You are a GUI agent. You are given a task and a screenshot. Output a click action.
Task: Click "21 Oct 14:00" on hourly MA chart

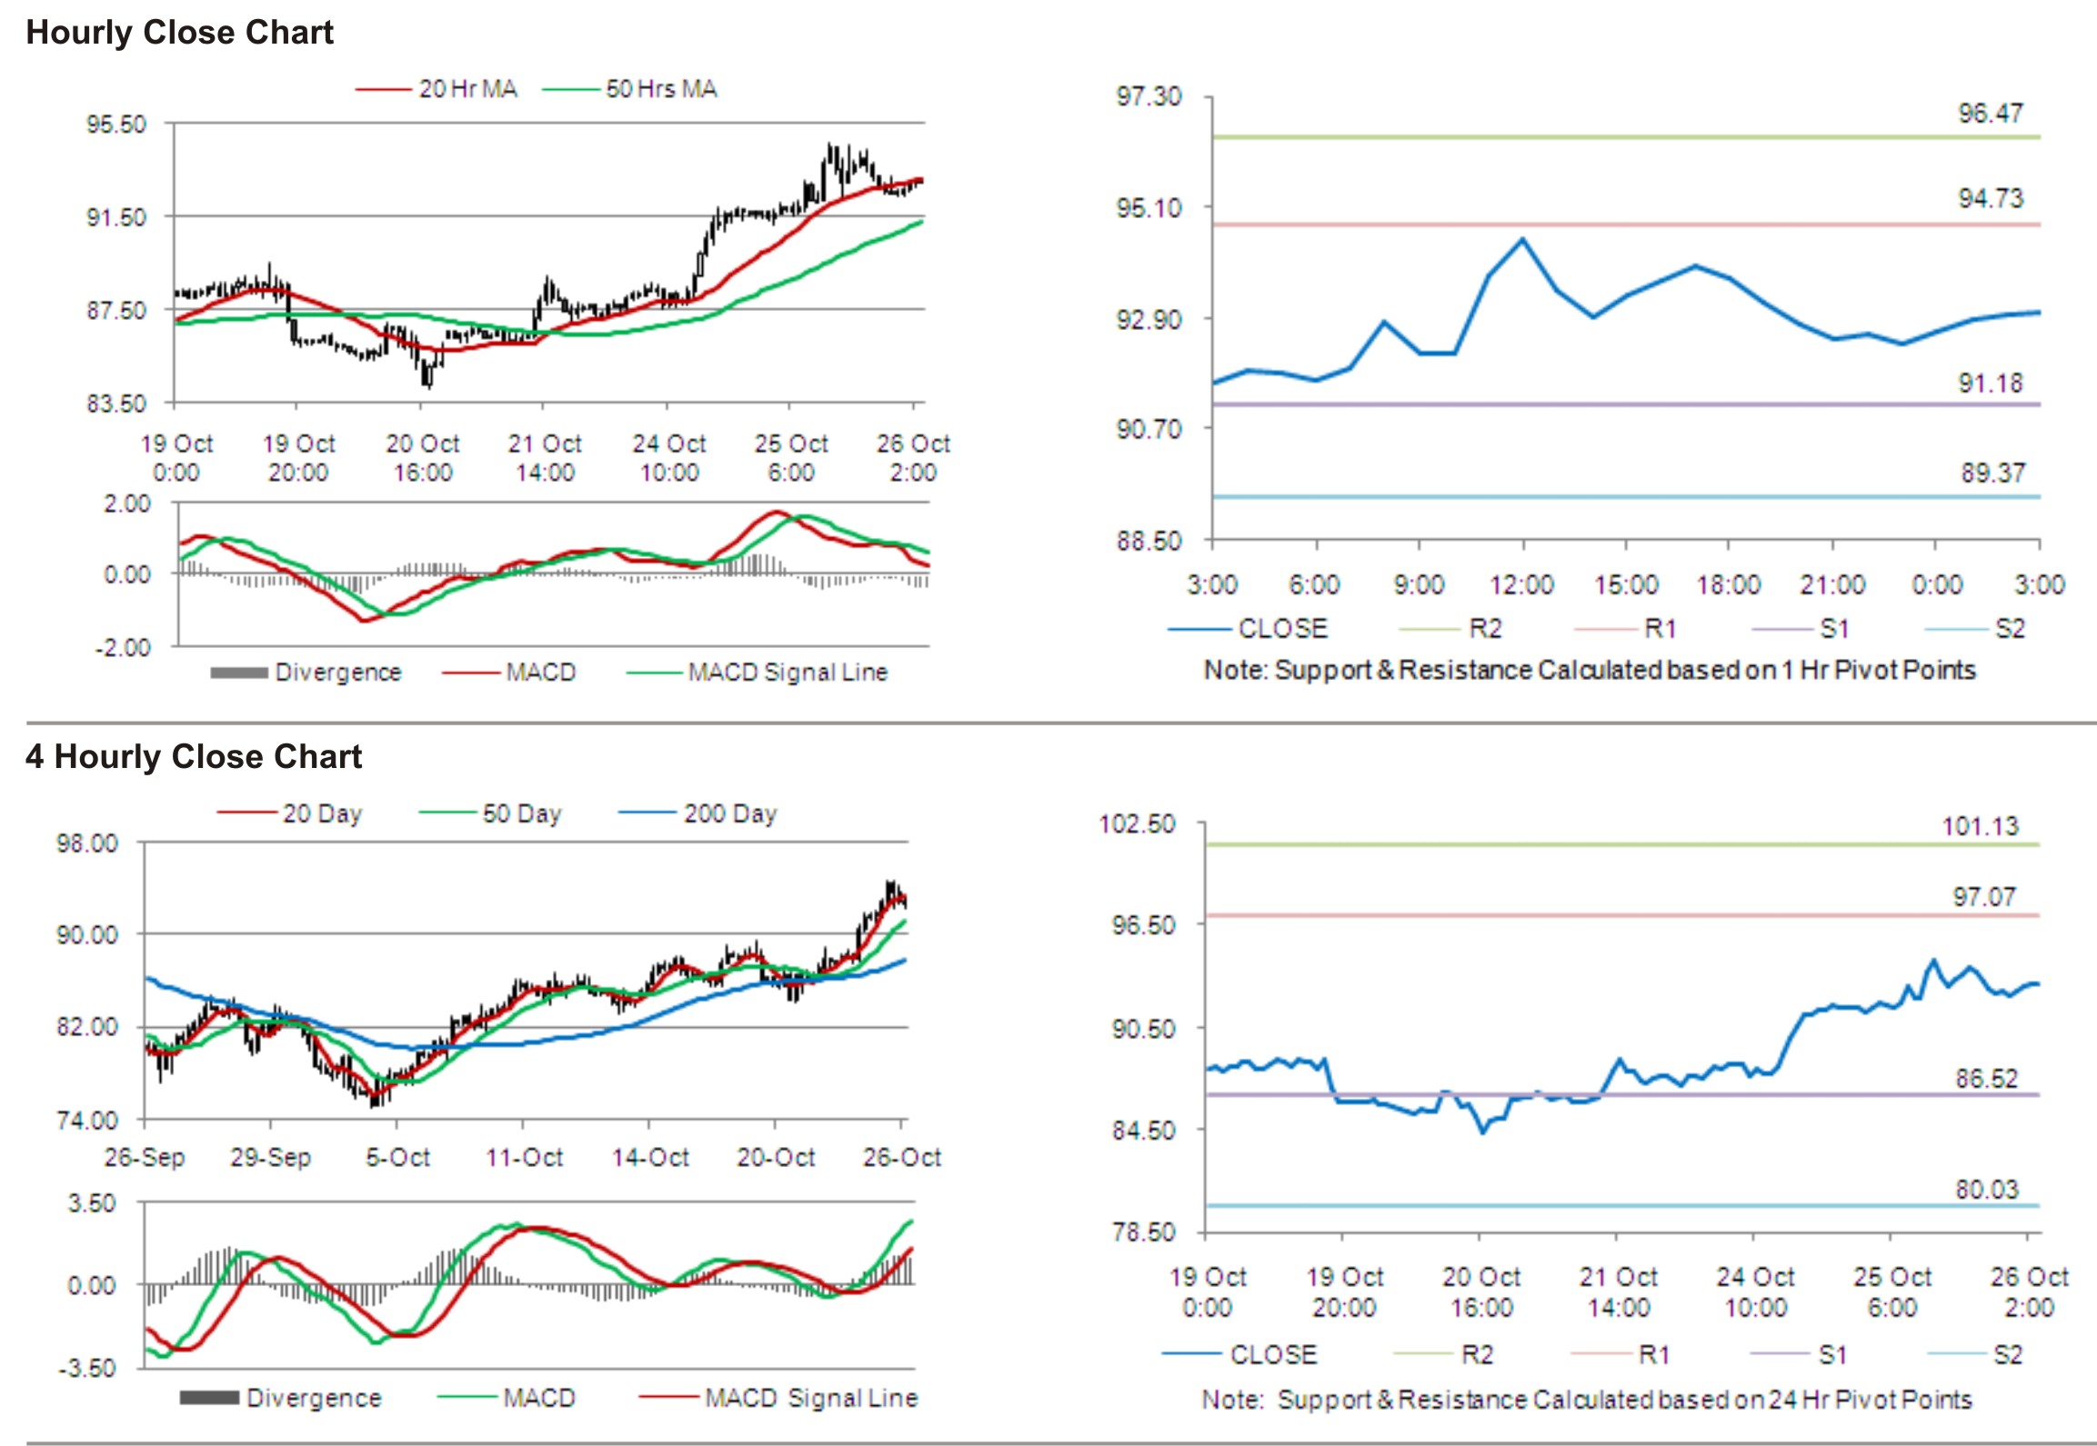(x=545, y=458)
